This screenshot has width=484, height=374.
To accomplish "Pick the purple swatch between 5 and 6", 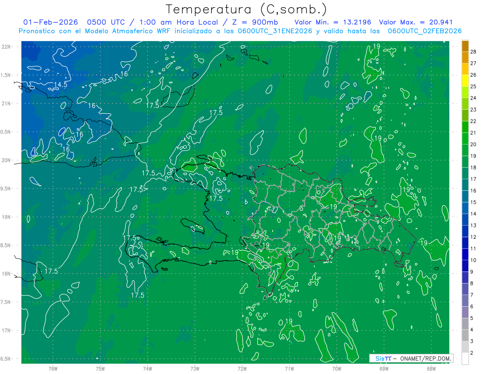I will point(465,312).
